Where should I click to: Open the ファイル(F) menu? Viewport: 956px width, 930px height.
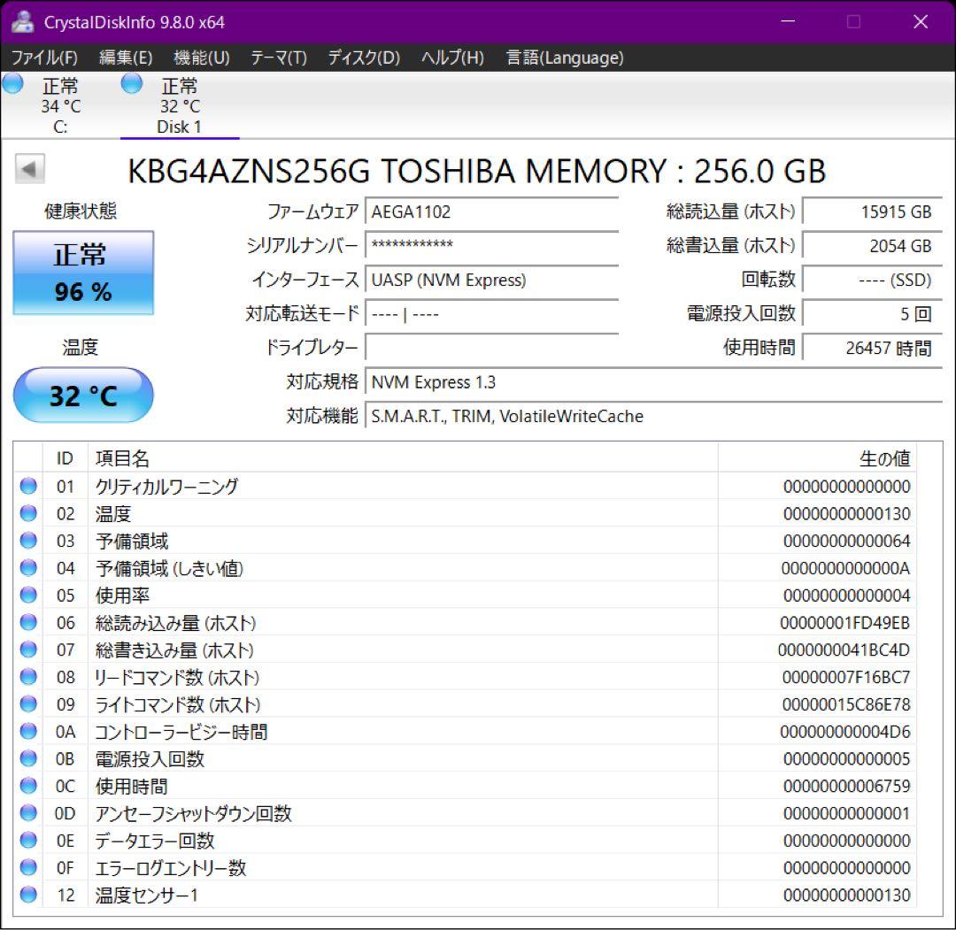pyautogui.click(x=44, y=58)
